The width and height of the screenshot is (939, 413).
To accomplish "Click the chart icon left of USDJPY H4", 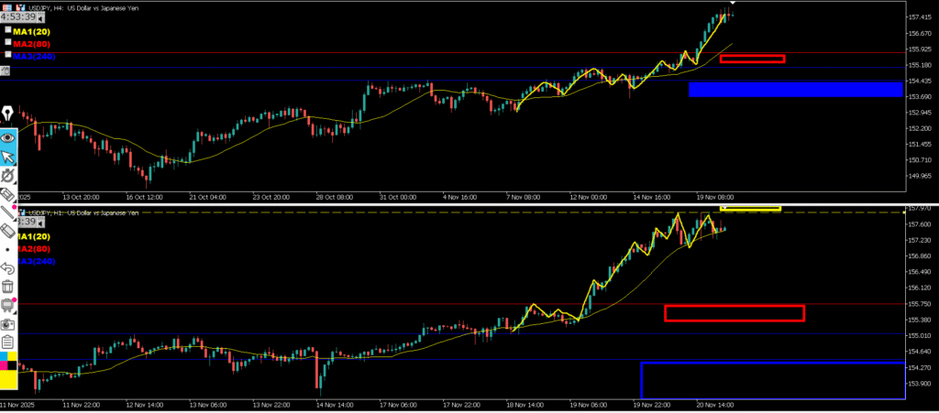I will (x=20, y=7).
